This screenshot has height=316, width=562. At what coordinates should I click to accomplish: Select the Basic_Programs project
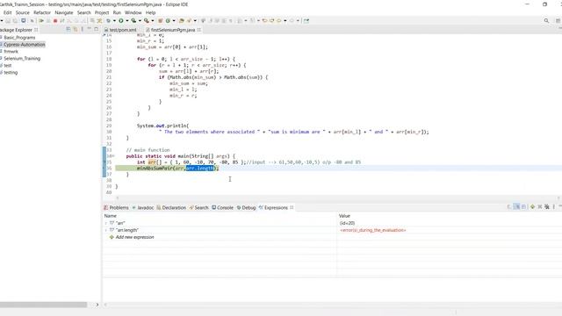[x=19, y=37]
